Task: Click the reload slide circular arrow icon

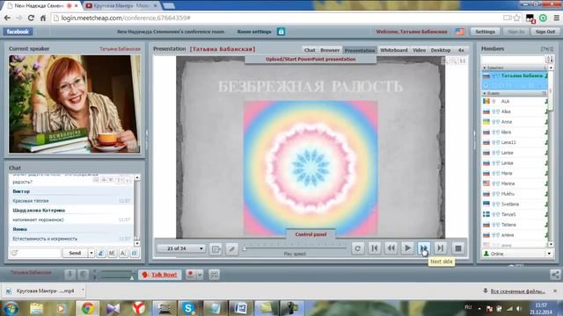Action: pyautogui.click(x=358, y=248)
